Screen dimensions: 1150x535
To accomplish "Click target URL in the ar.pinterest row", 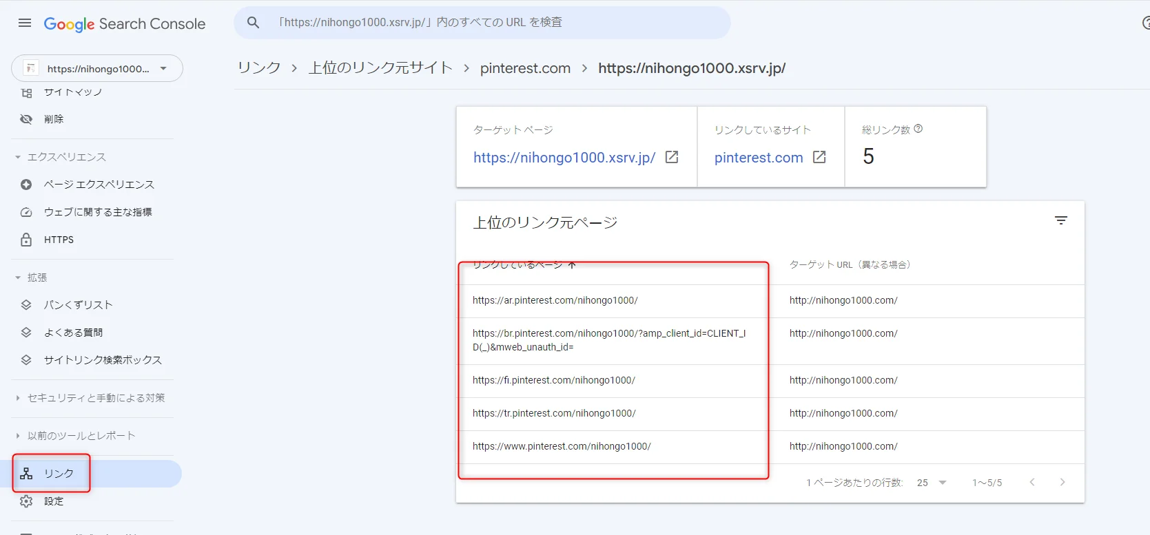I will pos(843,300).
